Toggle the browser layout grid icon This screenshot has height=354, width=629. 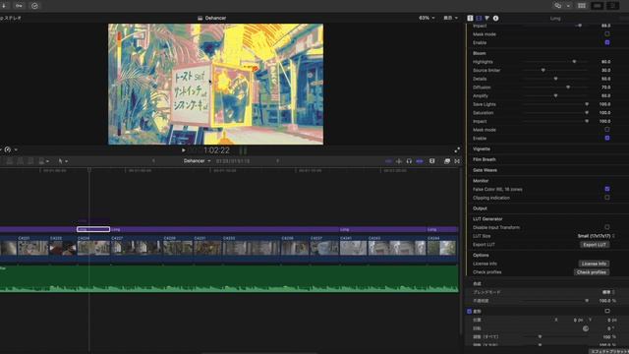pos(582,6)
